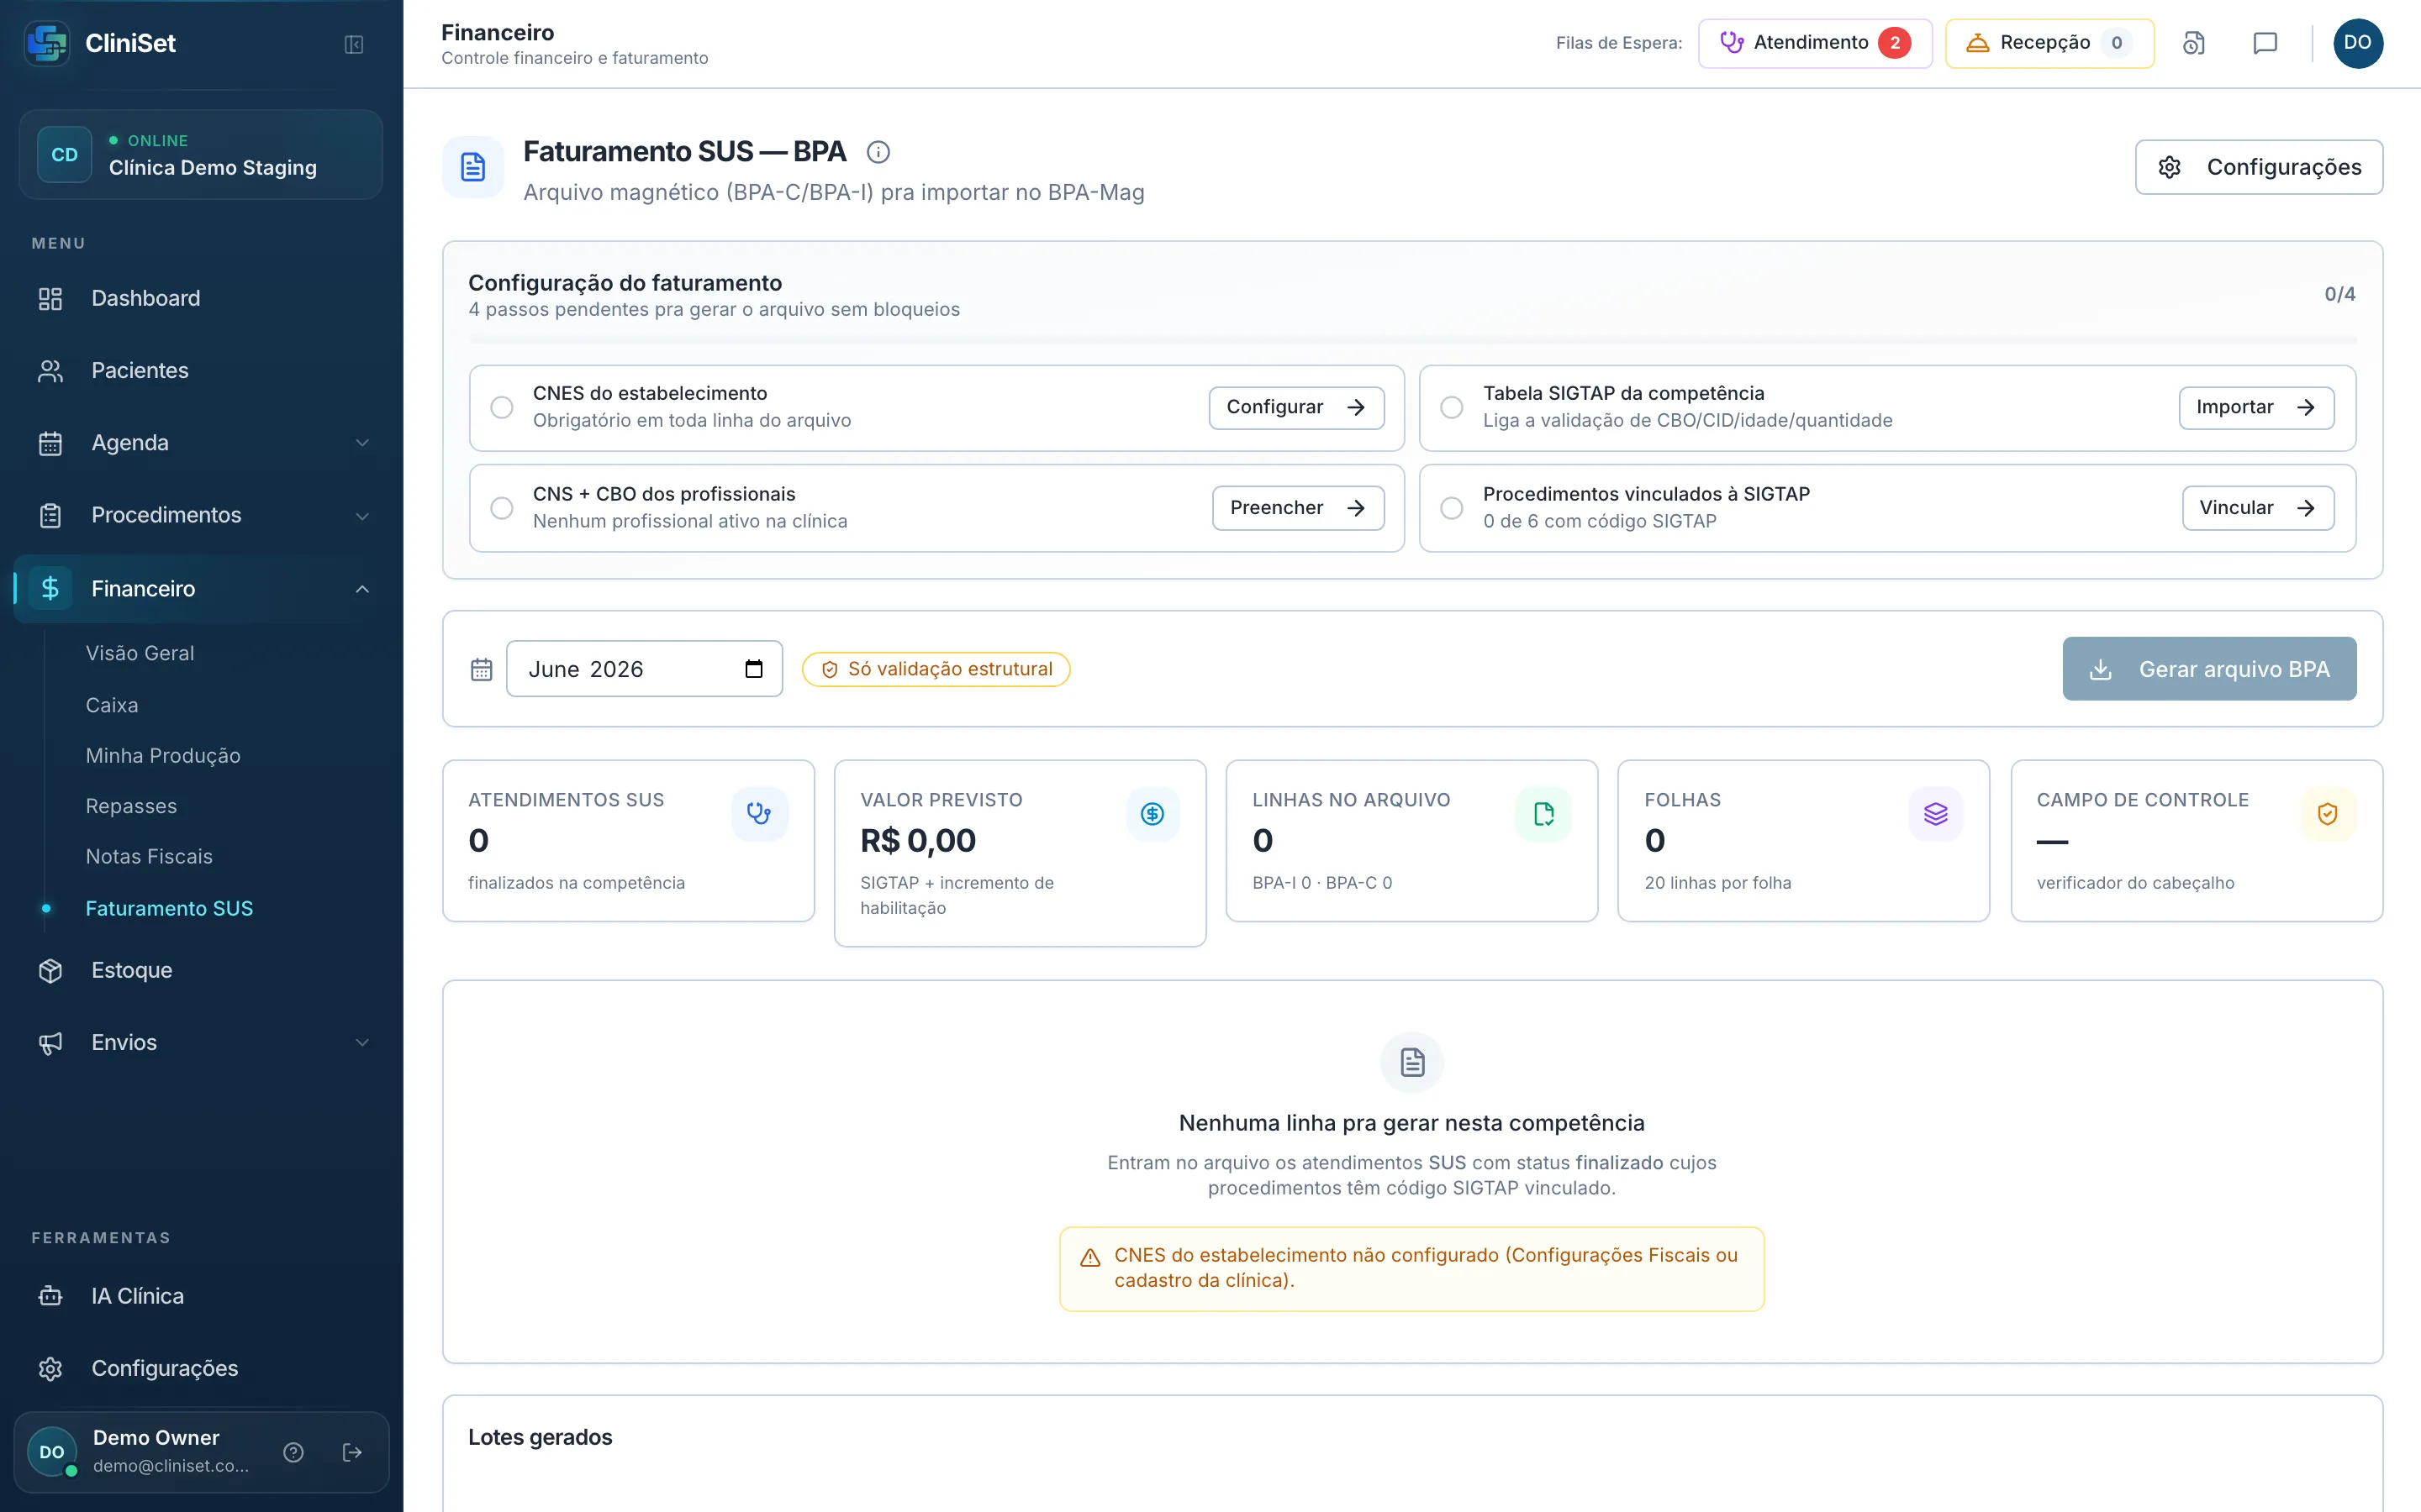
Task: Click the CNES não configurado warning box
Action: coord(1411,1268)
